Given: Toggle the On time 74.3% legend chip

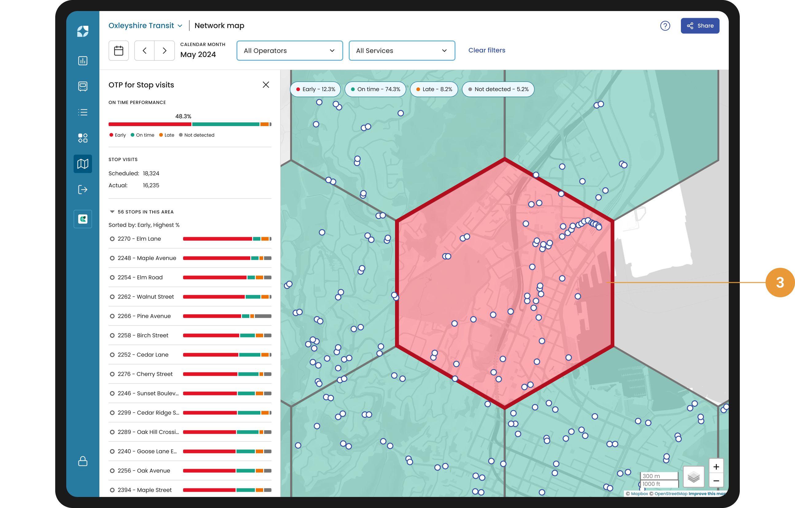Looking at the screenshot, I should click(375, 89).
